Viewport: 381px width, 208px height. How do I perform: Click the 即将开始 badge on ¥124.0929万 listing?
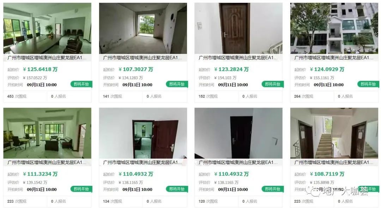click(368, 84)
